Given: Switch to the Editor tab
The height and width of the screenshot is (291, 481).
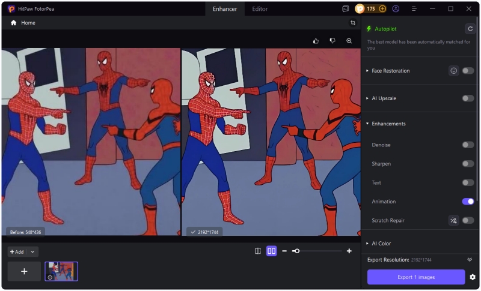Looking at the screenshot, I should [260, 9].
